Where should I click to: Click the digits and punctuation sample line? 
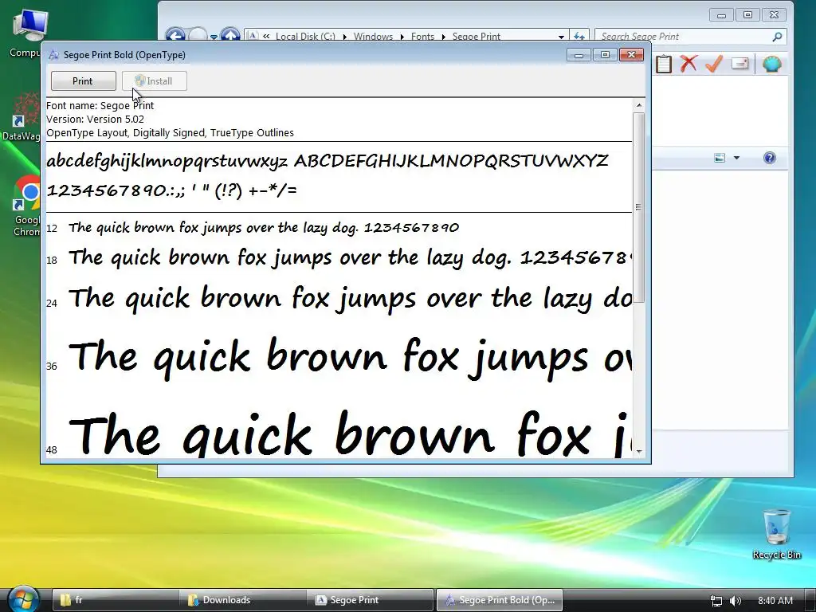[172, 190]
